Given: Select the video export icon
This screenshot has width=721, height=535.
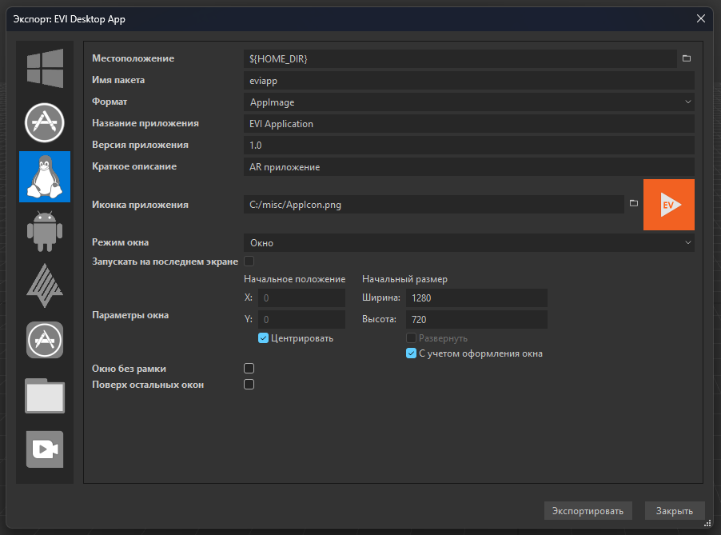Looking at the screenshot, I should tap(45, 449).
